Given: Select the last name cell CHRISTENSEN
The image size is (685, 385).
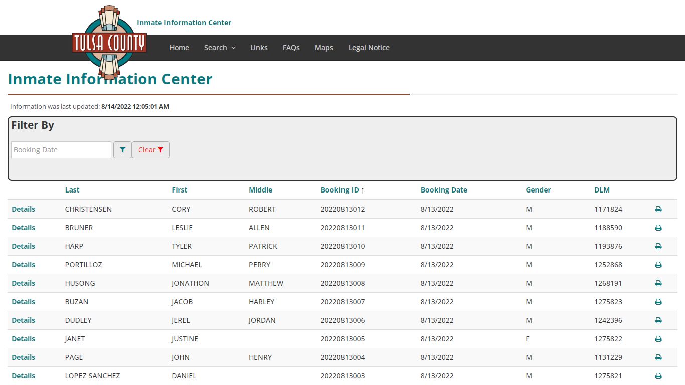Looking at the screenshot, I should (x=88, y=209).
